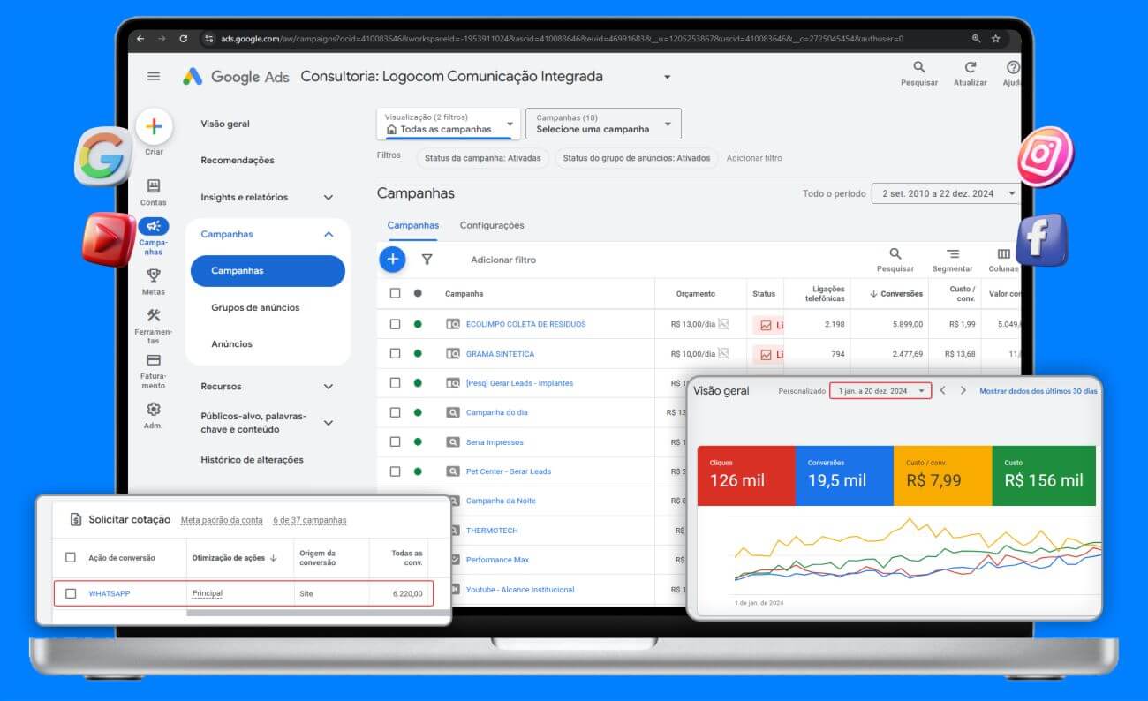Open the Ferramentas tools icon
This screenshot has height=701, width=1148.
coord(154,315)
